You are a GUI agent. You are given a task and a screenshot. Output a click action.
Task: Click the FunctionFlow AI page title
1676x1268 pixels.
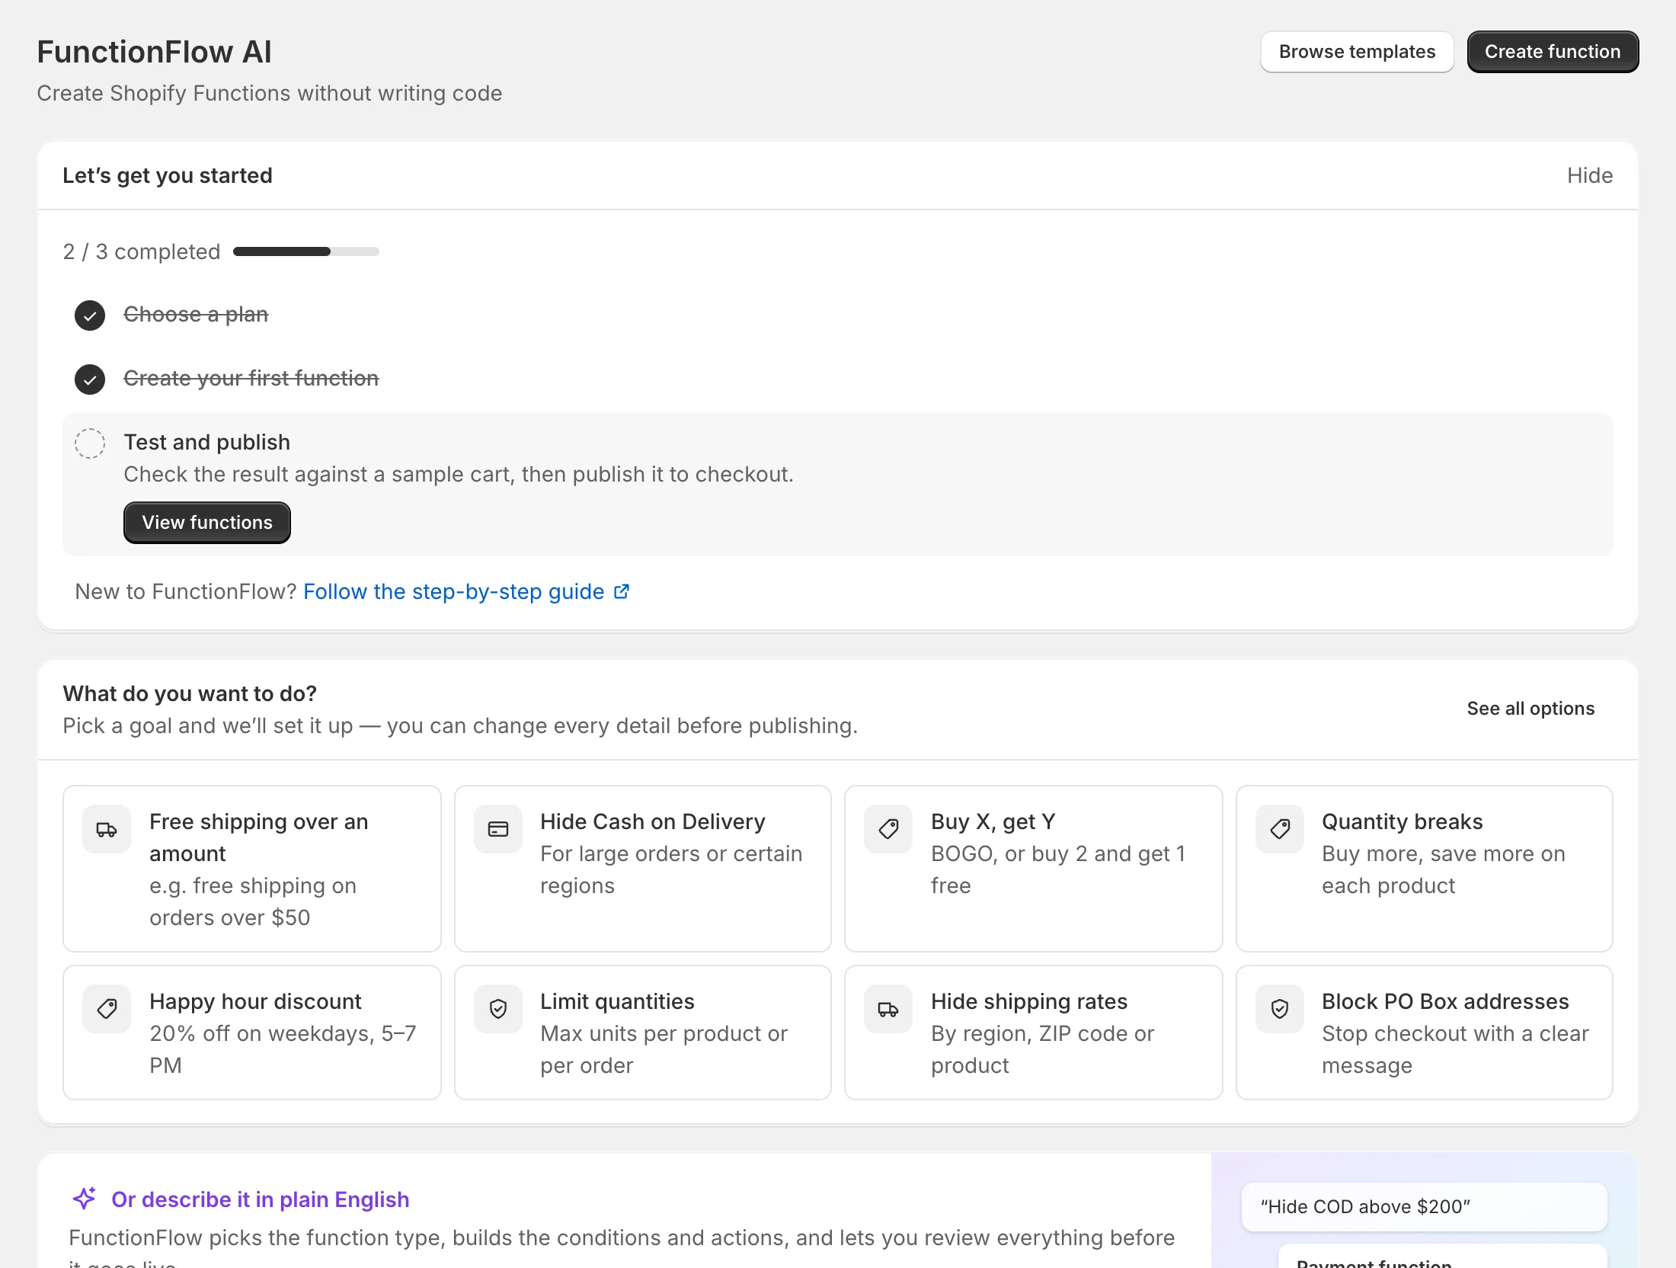pyautogui.click(x=155, y=52)
